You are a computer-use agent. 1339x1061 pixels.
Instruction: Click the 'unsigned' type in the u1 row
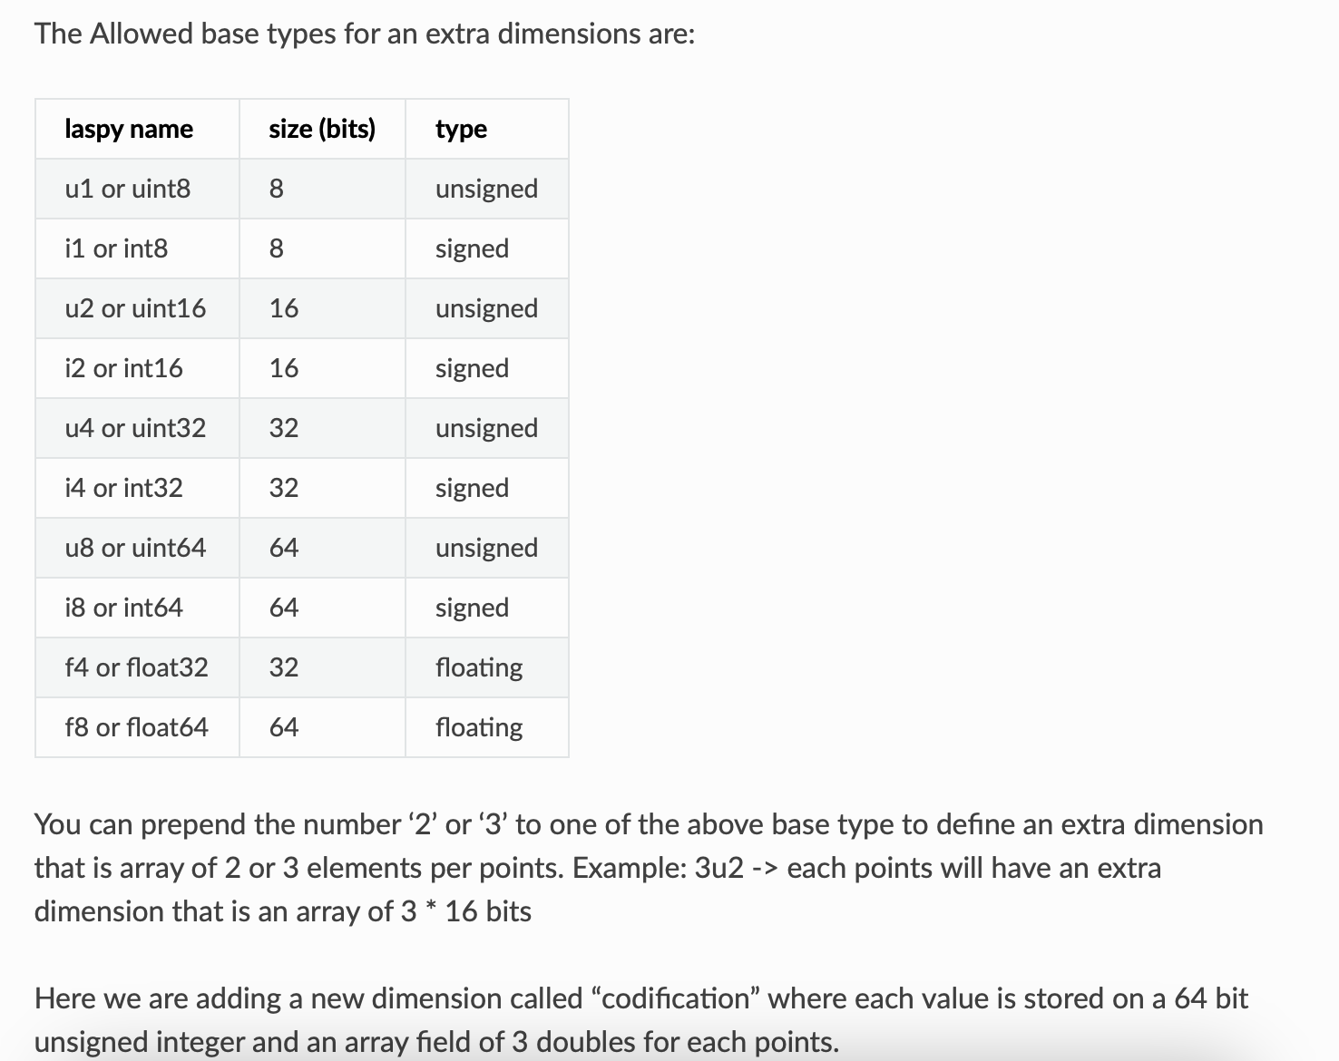point(486,189)
